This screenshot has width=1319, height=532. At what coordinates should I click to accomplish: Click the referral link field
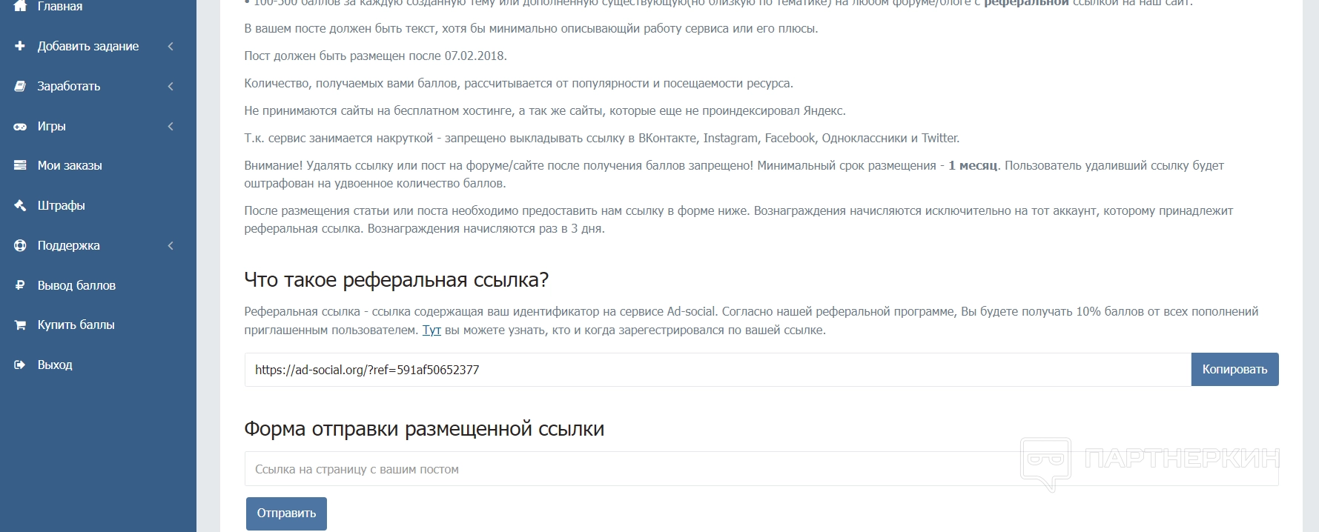[x=718, y=369]
